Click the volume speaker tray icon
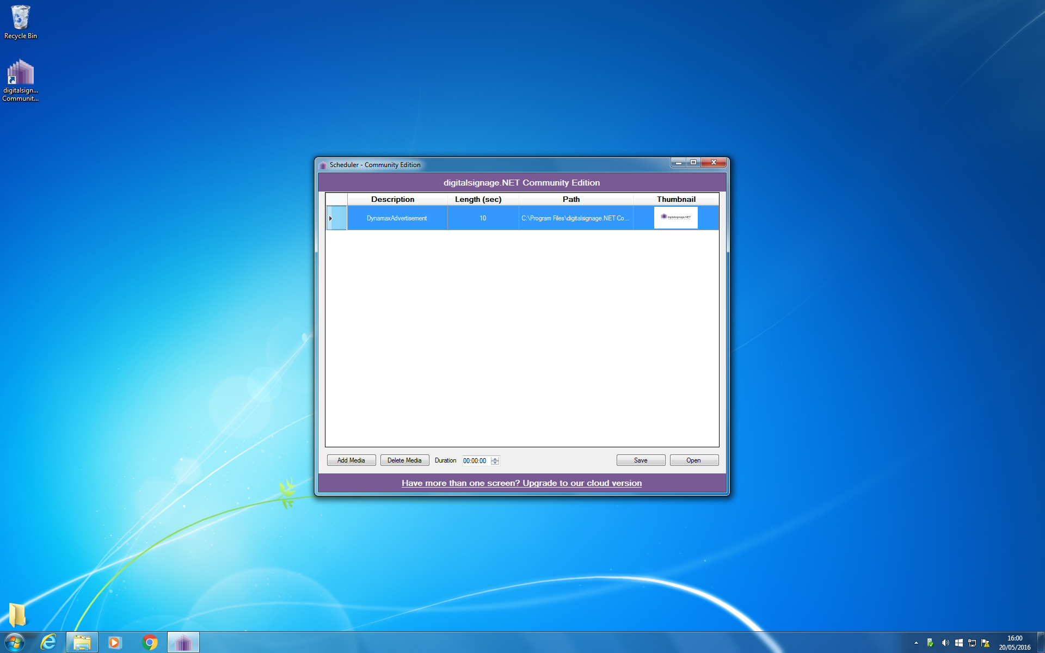The height and width of the screenshot is (653, 1045). pyautogui.click(x=945, y=643)
